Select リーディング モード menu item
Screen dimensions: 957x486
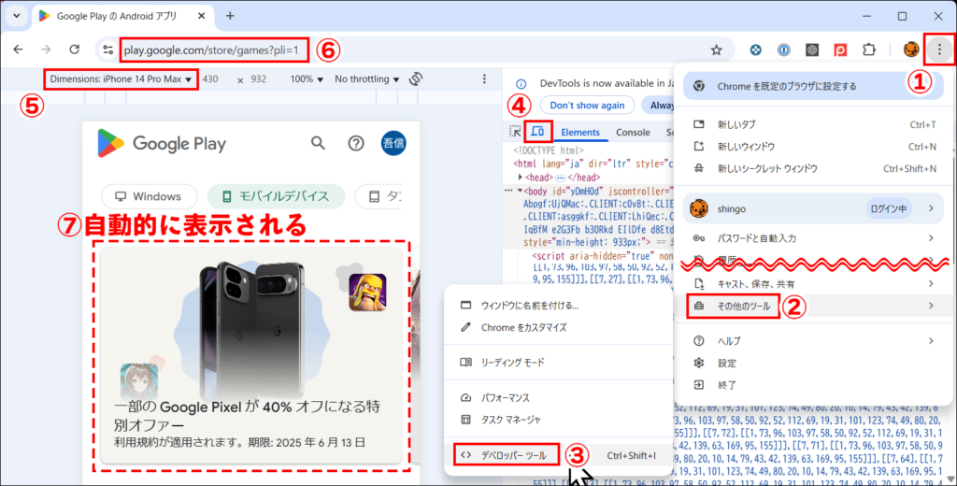click(559, 362)
